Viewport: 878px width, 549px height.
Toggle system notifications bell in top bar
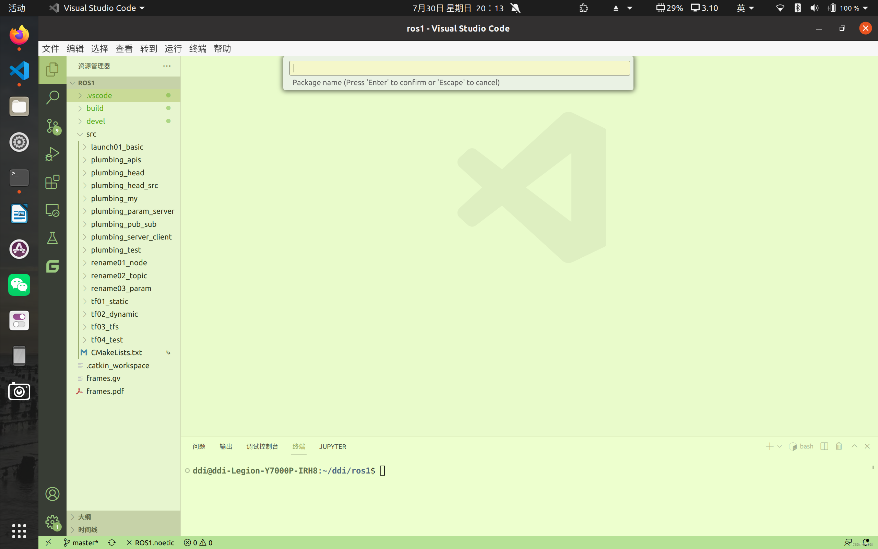point(515,8)
